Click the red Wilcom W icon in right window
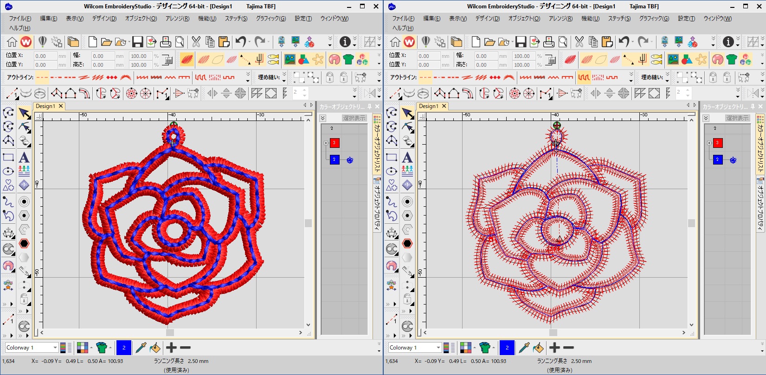This screenshot has height=375, width=766. coord(409,42)
